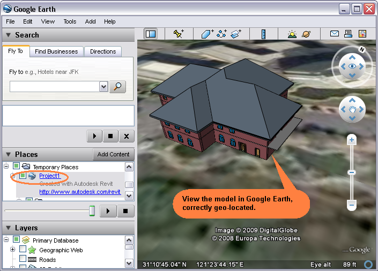Switch to Sky view planet icon
Viewport: 378px width, 271px height.
tap(306, 34)
